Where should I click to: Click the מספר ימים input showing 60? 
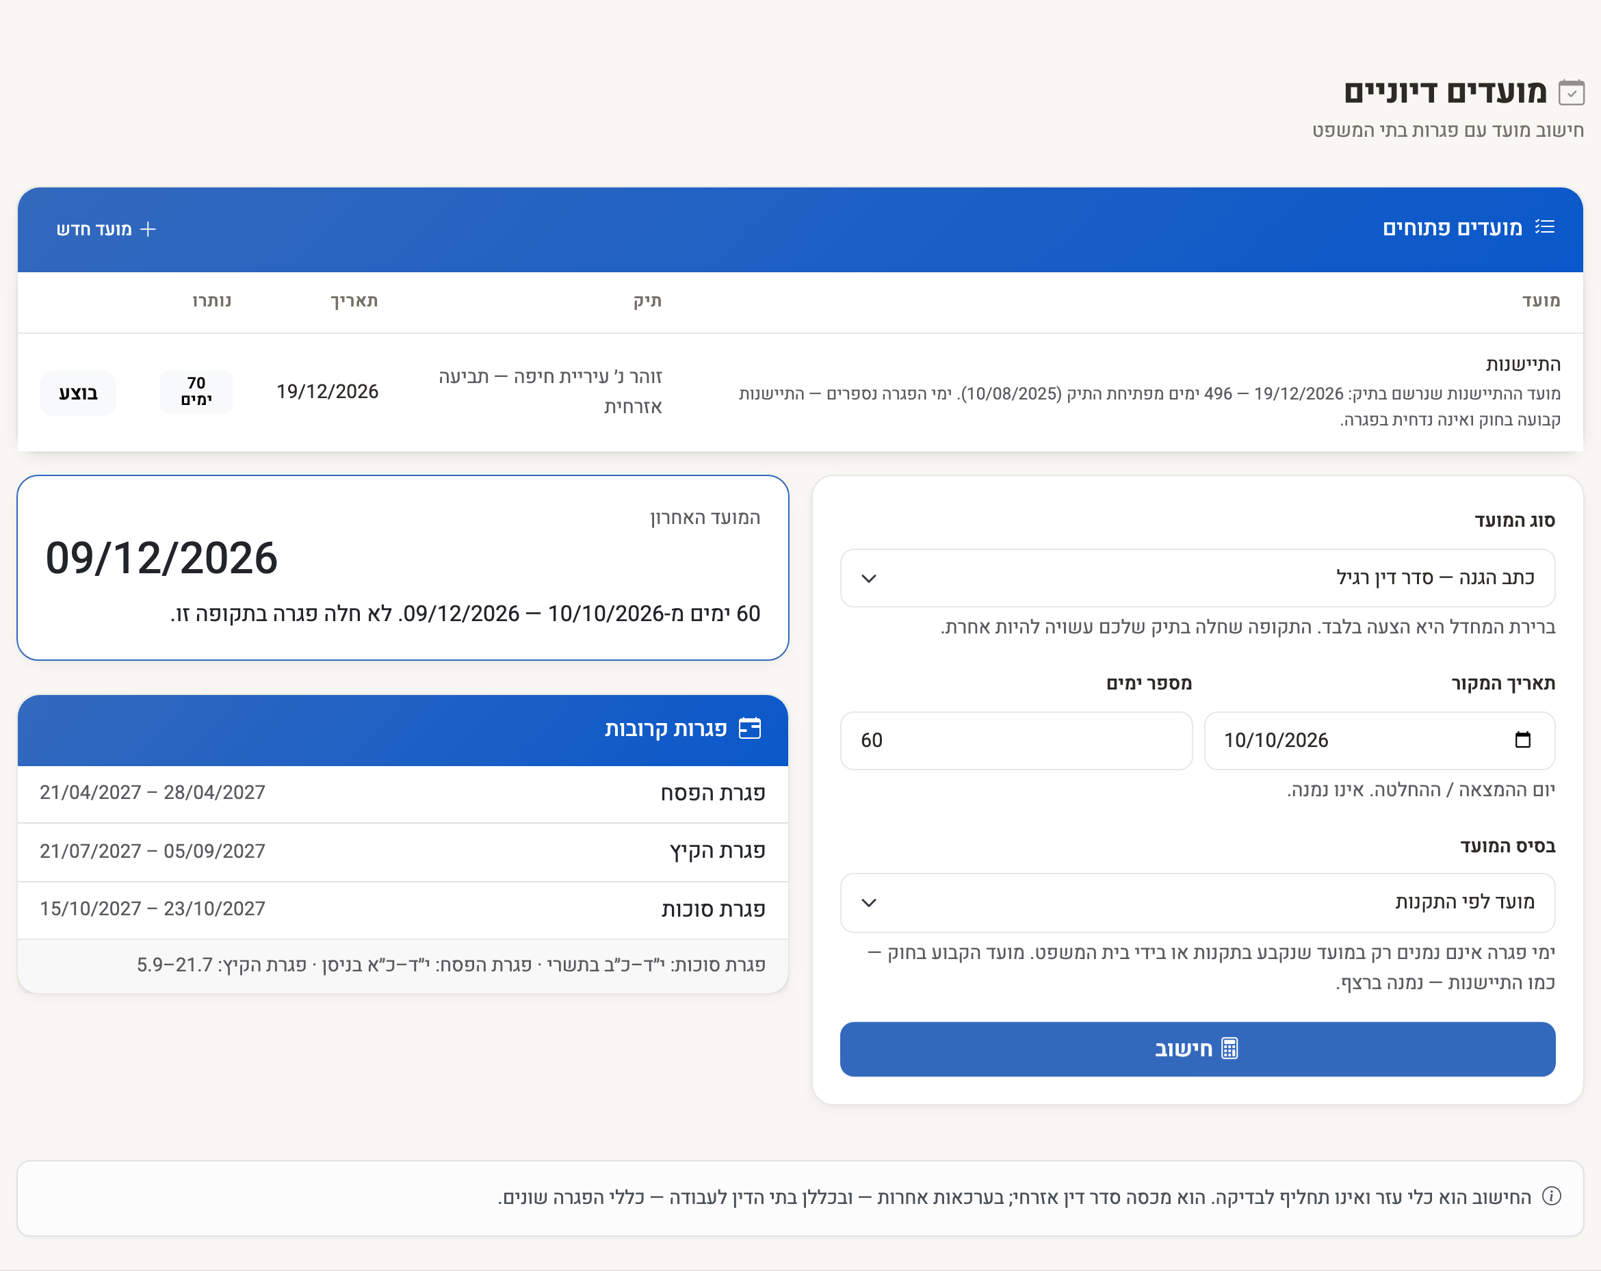pos(1016,740)
